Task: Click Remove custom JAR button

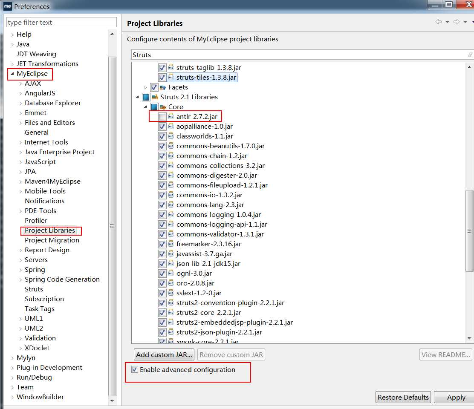Action: [231, 354]
